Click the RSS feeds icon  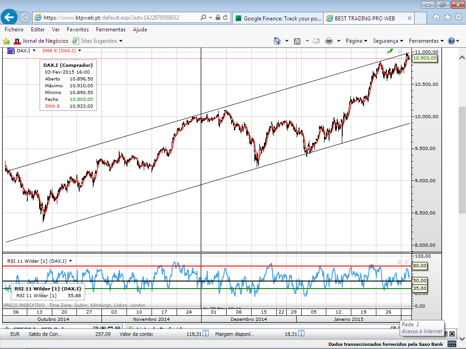tap(297, 41)
